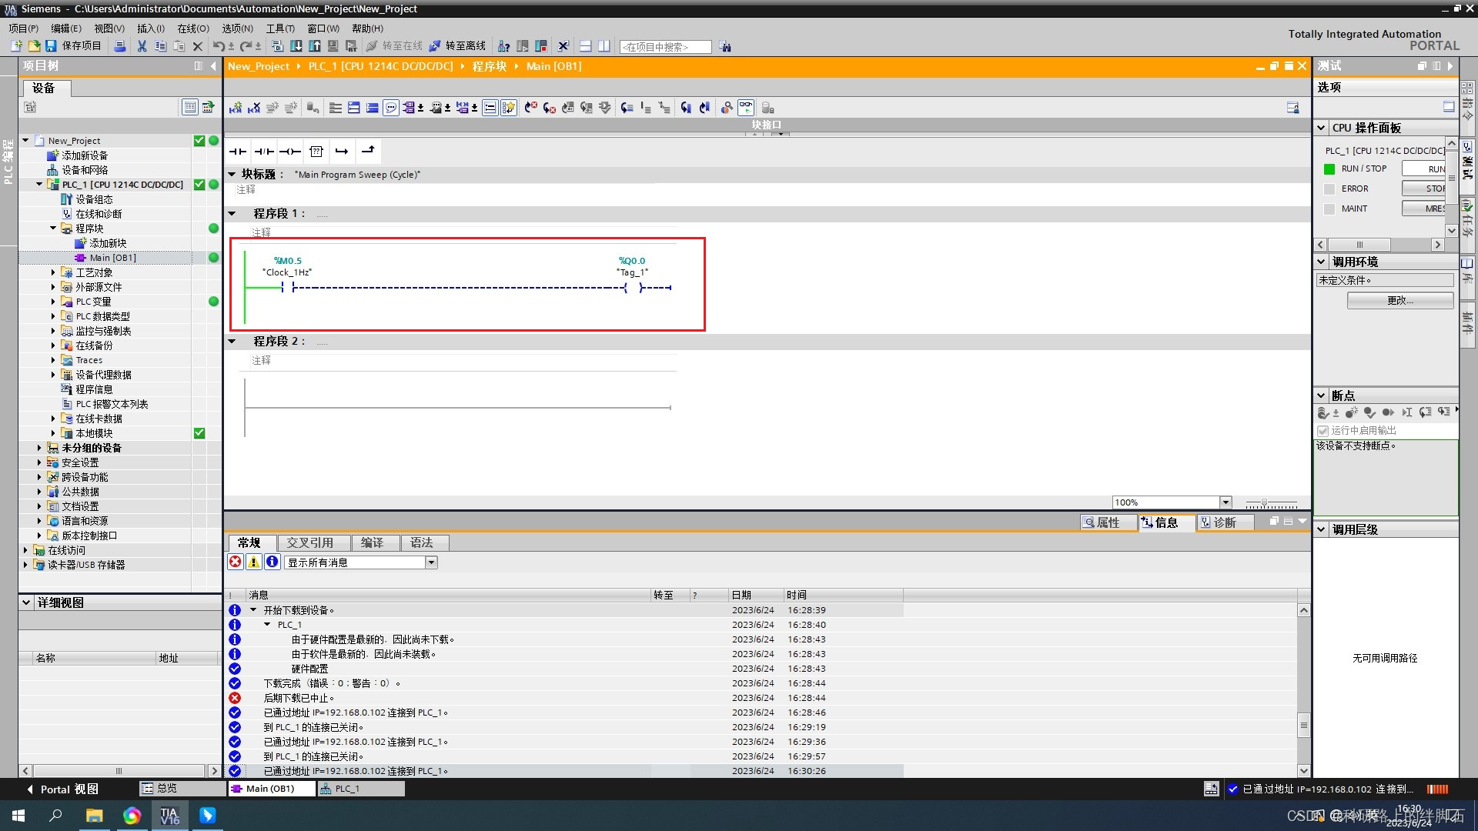Image resolution: width=1478 pixels, height=831 pixels.
Task: Open the 工具(T) menu
Action: pyautogui.click(x=280, y=28)
